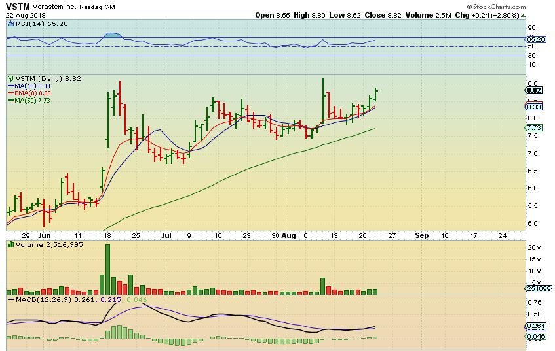Click the Sep date axis label
The height and width of the screenshot is (351, 555).
click(421, 235)
